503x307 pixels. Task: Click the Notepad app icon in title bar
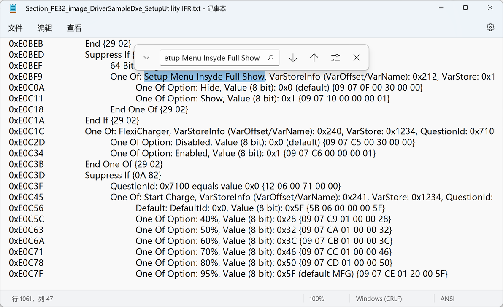pos(13,8)
